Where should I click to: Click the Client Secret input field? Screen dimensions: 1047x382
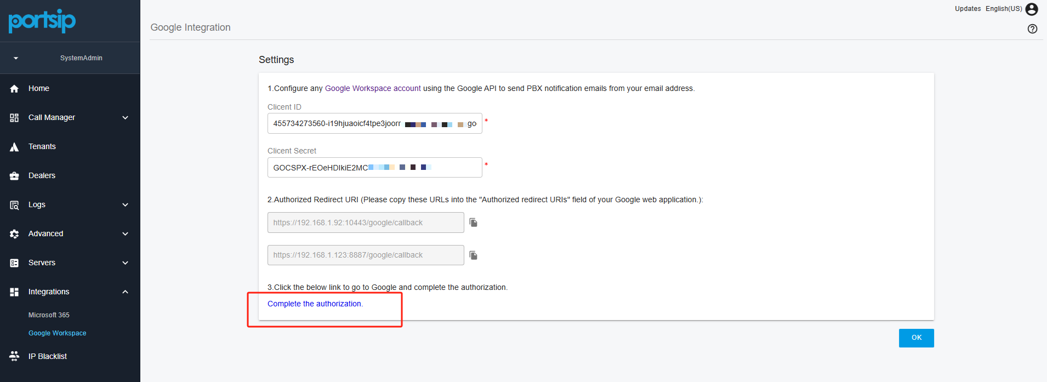374,168
